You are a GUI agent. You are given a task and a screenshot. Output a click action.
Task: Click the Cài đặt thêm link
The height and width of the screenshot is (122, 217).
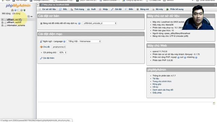tap(48, 58)
